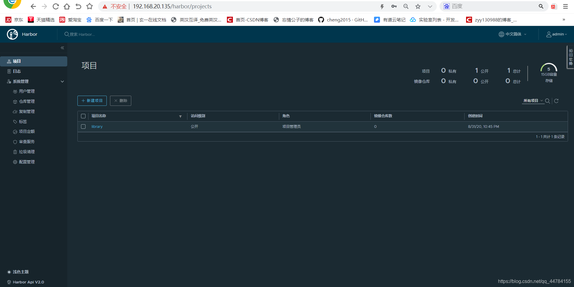574x287 pixels.
Task: Click the zoom magnifier icon in address bar
Action: click(406, 7)
